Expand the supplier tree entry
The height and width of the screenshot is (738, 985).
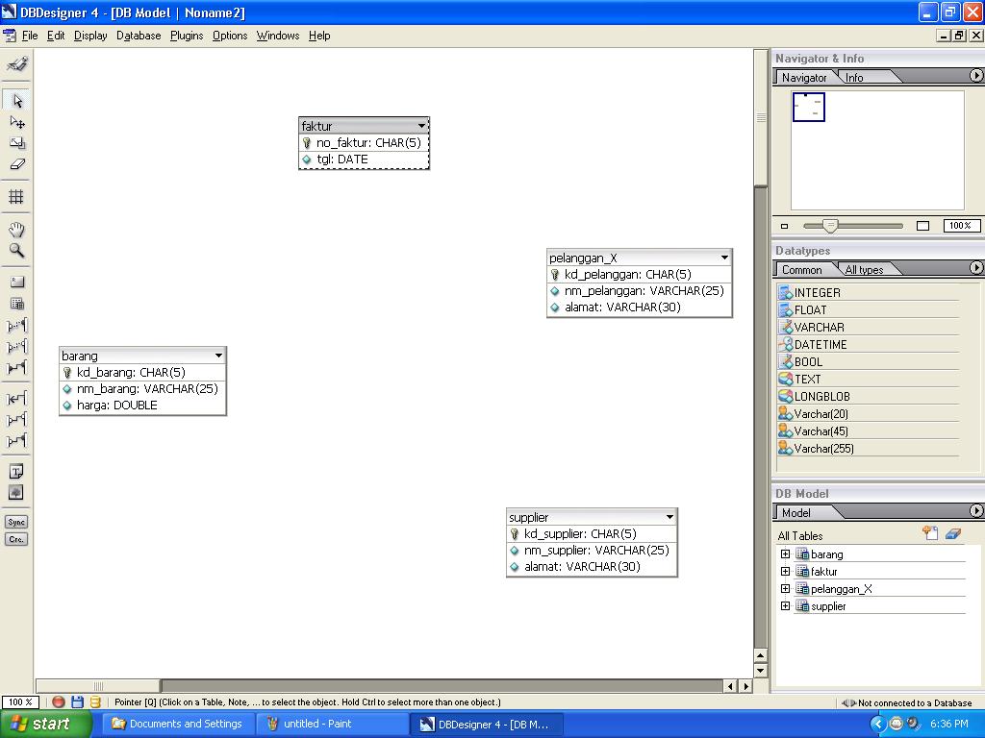coord(785,605)
